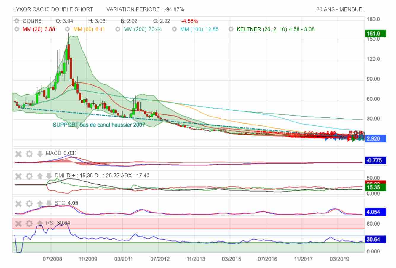Move the RSI panel up with its arrow

(x=40, y=223)
